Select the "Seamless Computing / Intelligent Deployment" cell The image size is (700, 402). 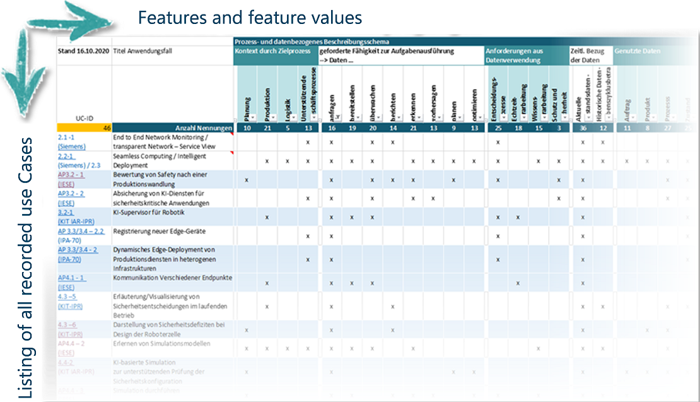pos(172,161)
